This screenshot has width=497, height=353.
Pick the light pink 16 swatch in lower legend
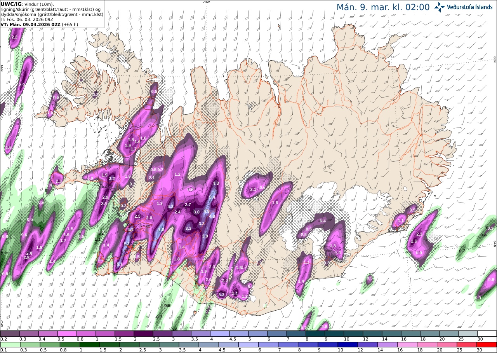click(x=407, y=344)
